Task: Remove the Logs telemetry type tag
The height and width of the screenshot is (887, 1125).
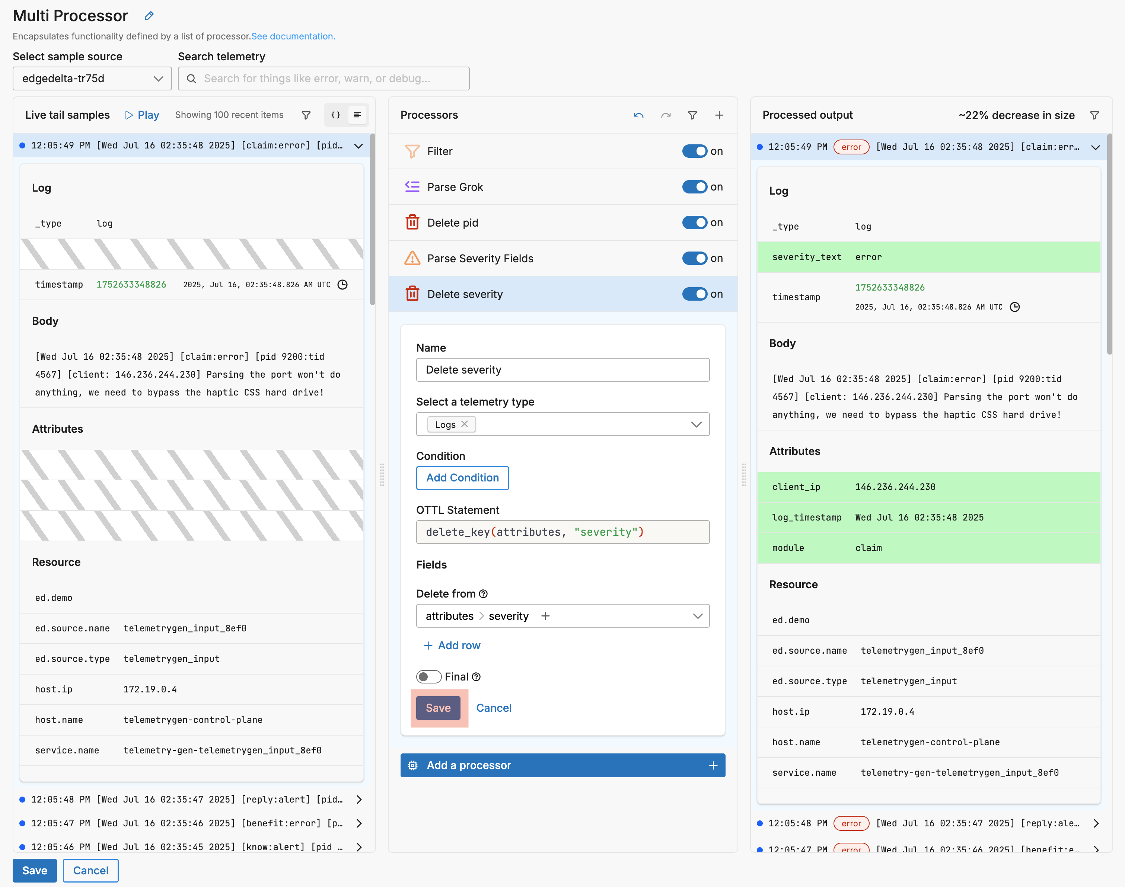Action: pos(465,424)
